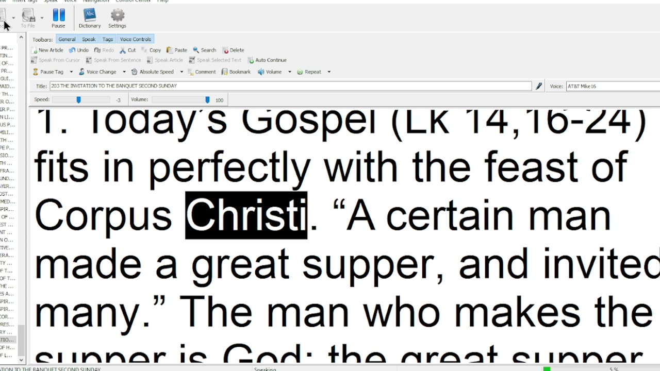660x371 pixels.
Task: Open the Settings gear
Action: click(x=117, y=19)
